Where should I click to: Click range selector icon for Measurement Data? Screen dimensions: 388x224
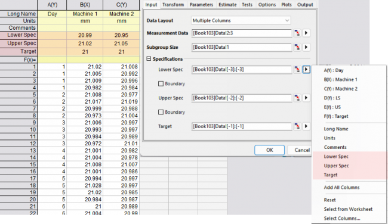(x=297, y=33)
